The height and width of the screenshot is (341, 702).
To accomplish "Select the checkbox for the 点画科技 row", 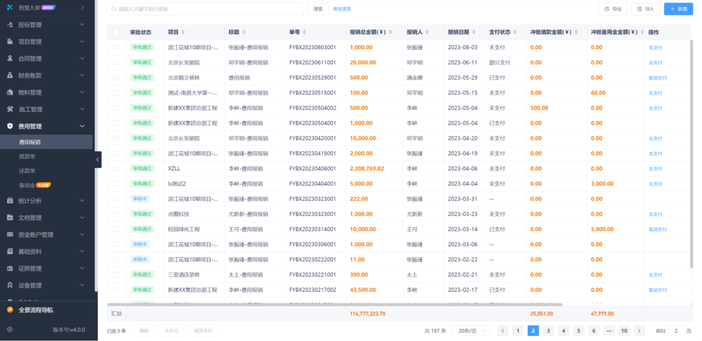I will [x=116, y=214].
